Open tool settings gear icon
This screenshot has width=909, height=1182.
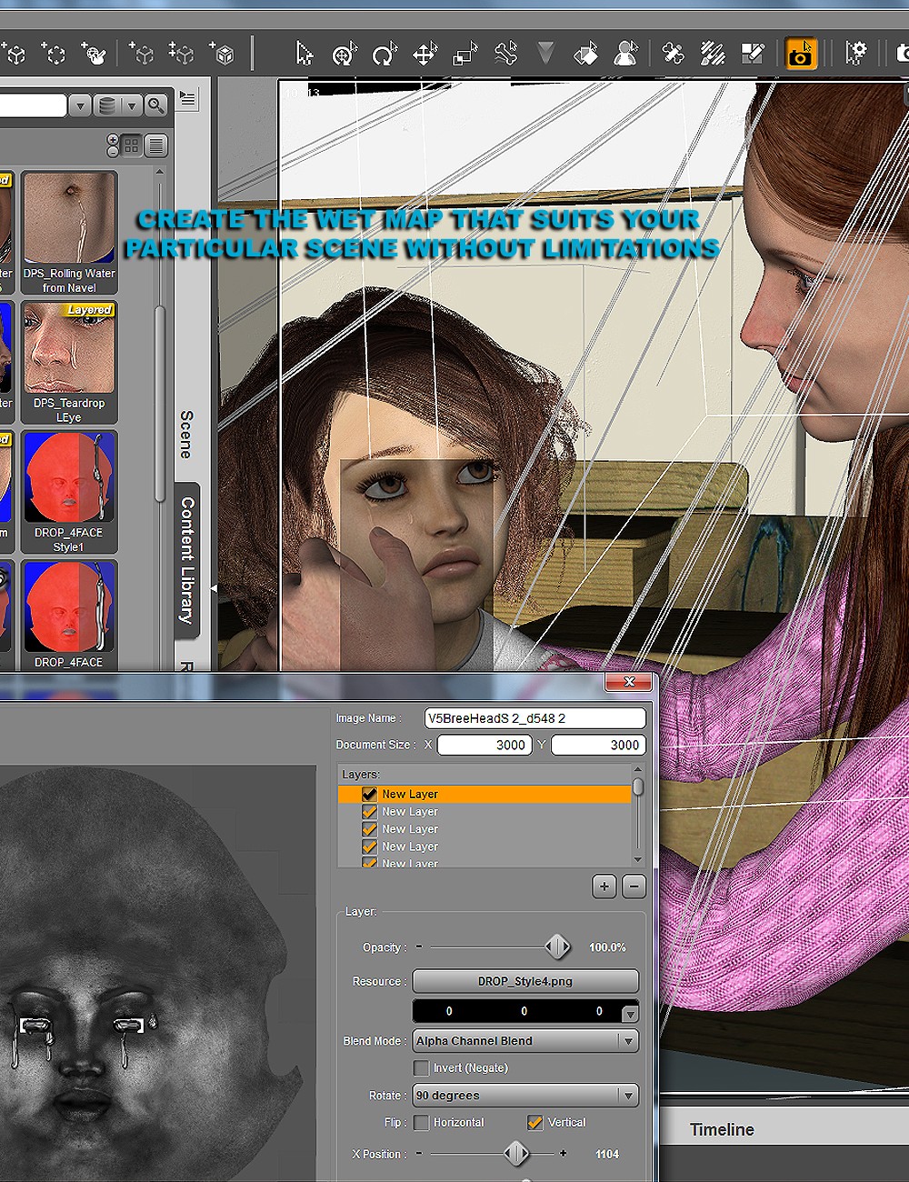point(855,54)
